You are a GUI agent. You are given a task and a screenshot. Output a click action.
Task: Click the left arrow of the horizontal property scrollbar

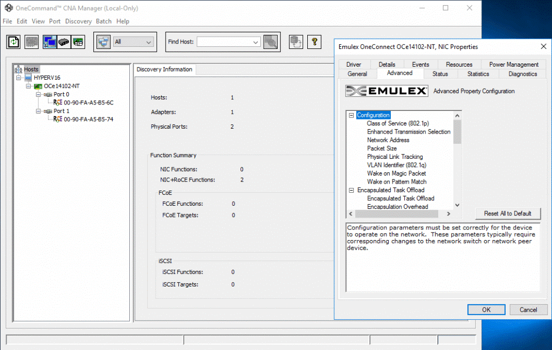350,214
